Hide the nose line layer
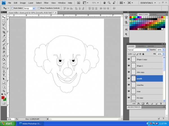 129,85
